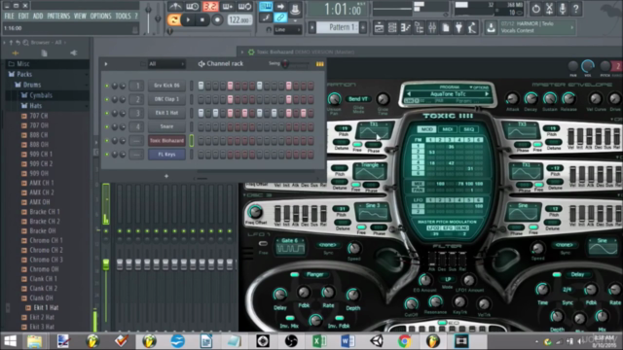Open the channel rack menu arrow
The image size is (623, 350).
106,64
